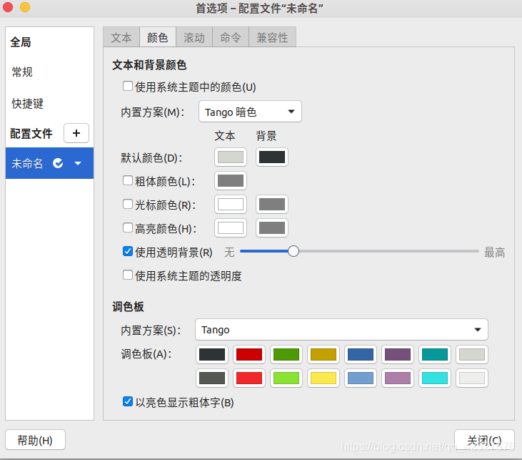The height and width of the screenshot is (460, 522).
Task: Pick the bright red palette swatch
Action: 249,378
